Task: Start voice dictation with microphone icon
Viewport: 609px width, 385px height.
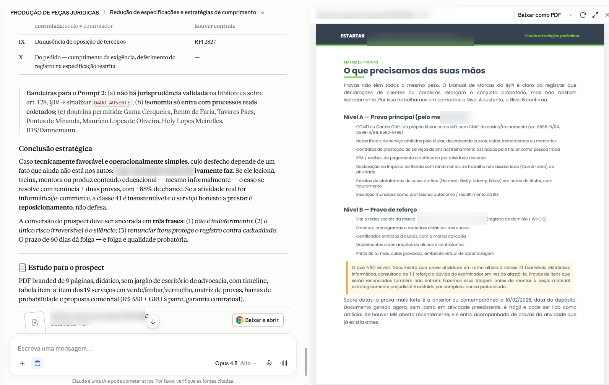Action: (x=269, y=363)
